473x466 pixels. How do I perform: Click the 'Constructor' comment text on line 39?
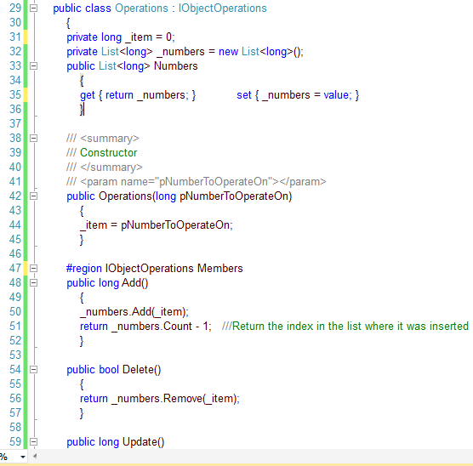coord(109,152)
